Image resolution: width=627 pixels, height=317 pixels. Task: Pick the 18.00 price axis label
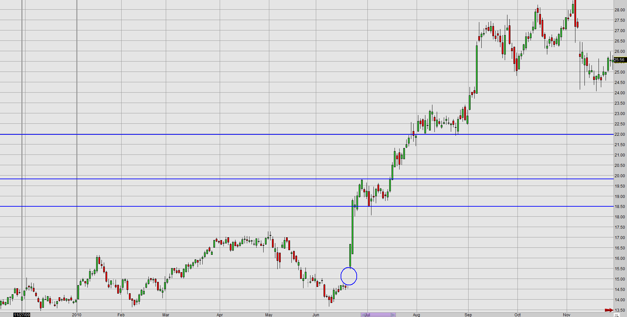click(x=619, y=217)
